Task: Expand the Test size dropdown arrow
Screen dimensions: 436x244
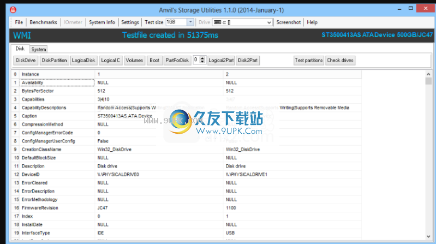Action: pos(190,22)
